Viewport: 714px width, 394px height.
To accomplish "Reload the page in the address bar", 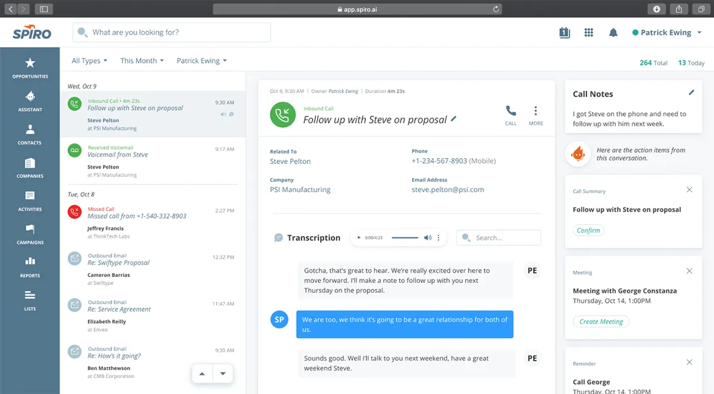I will (496, 9).
